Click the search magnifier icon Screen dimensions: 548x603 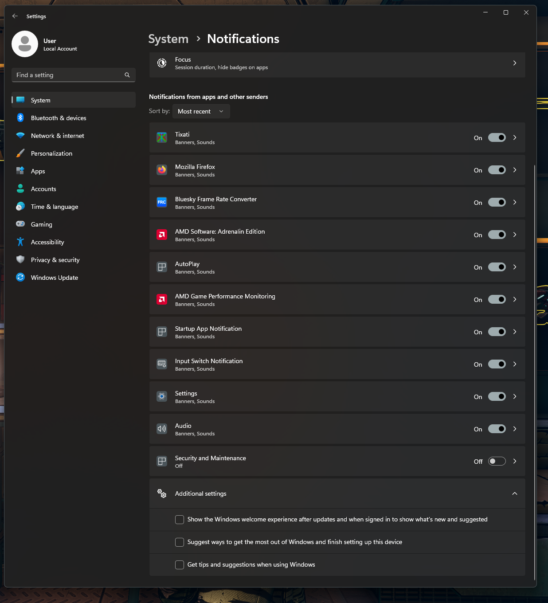click(x=127, y=75)
